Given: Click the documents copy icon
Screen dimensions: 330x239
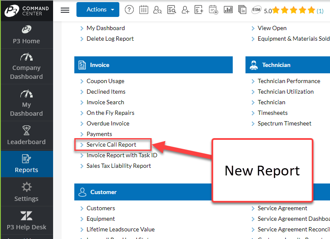Looking at the screenshot, I should 242,10.
